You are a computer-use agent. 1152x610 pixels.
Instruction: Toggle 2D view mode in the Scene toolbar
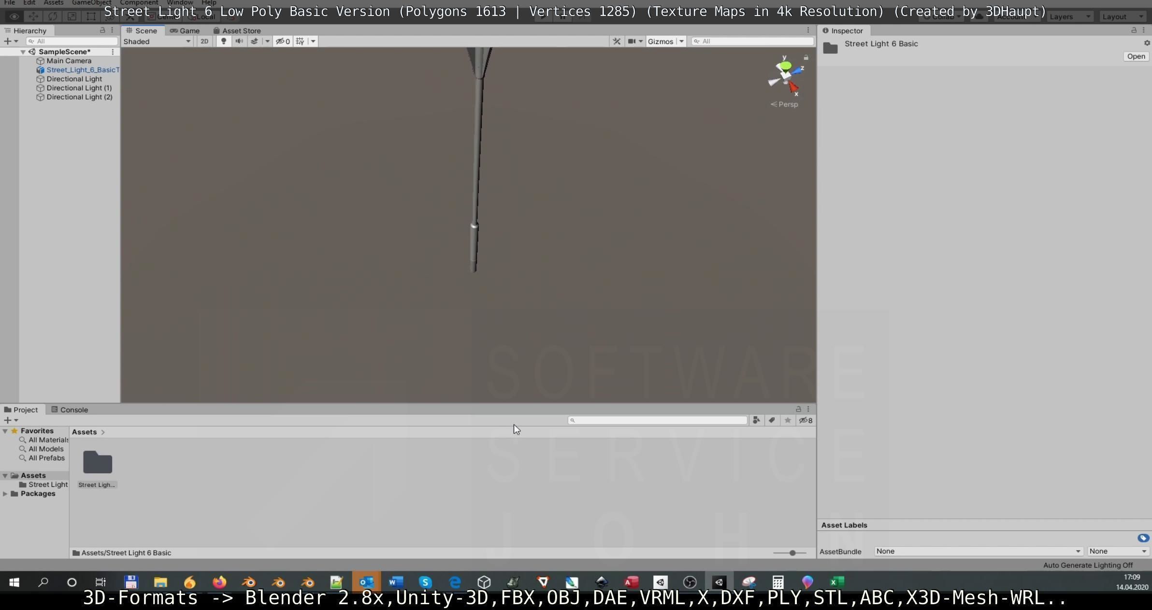click(x=204, y=42)
